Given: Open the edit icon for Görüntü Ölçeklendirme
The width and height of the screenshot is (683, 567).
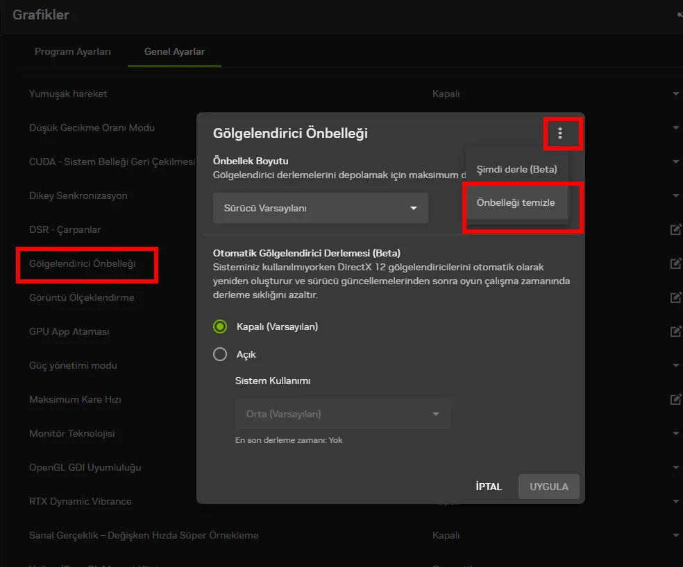Looking at the screenshot, I should point(675,297).
